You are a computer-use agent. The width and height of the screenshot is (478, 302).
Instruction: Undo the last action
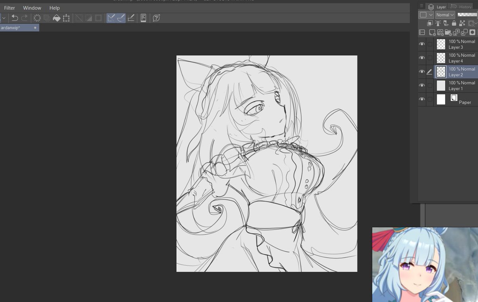click(15, 18)
